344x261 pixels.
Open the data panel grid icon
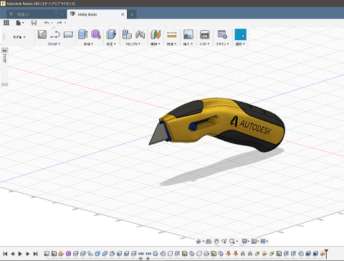coord(6,23)
